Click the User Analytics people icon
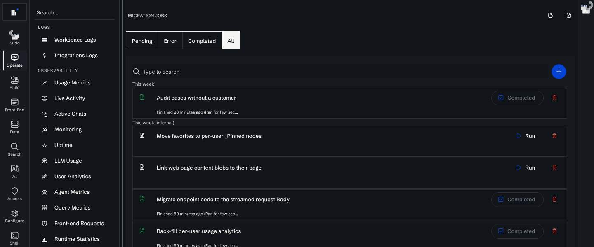Image resolution: width=594 pixels, height=247 pixels. pyautogui.click(x=45, y=177)
